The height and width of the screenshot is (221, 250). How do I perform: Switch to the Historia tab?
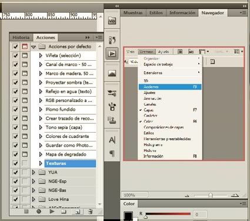(x=21, y=37)
